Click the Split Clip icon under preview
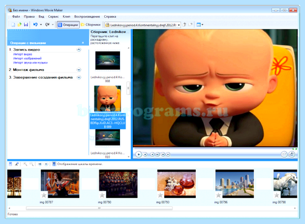305x224 pixels. 284,154
